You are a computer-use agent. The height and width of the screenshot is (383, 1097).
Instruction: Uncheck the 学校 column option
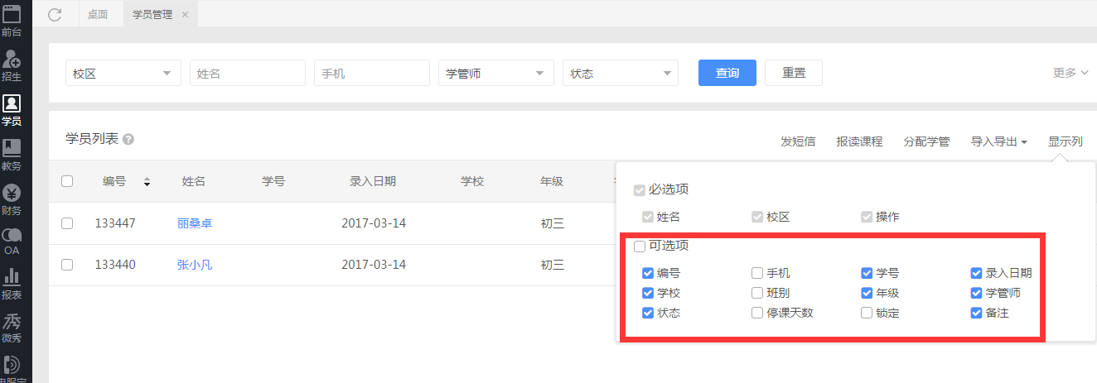pyautogui.click(x=648, y=293)
